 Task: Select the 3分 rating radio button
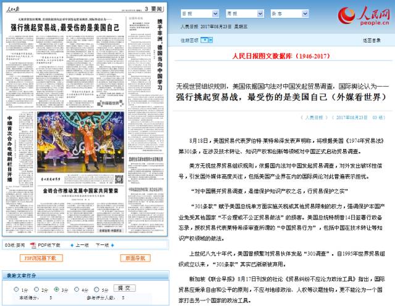tap(56, 289)
